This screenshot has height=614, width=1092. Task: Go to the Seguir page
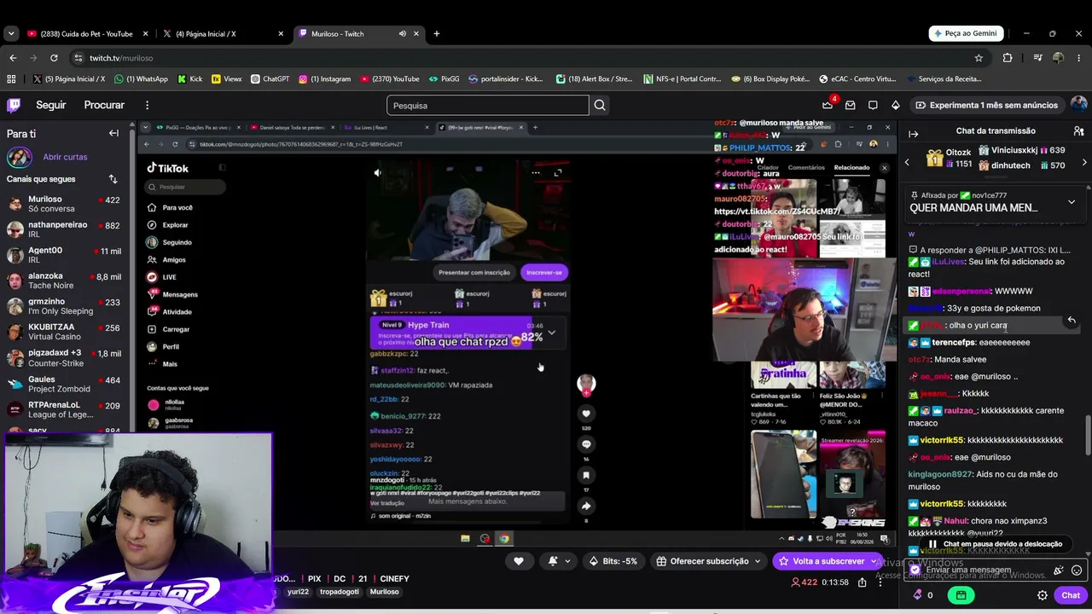pyautogui.click(x=51, y=105)
